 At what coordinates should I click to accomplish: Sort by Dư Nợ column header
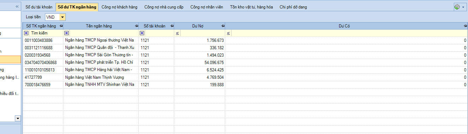coord(198,26)
